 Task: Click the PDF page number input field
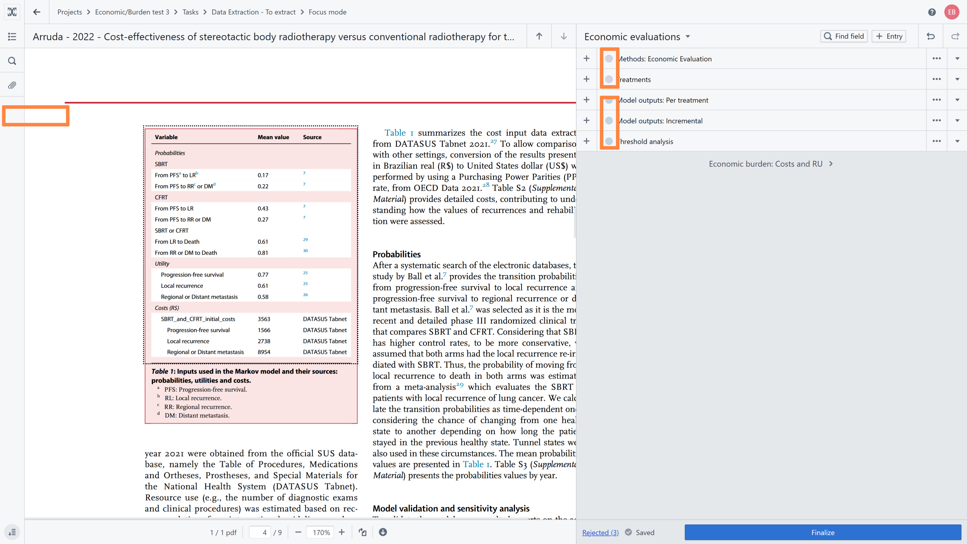point(260,532)
